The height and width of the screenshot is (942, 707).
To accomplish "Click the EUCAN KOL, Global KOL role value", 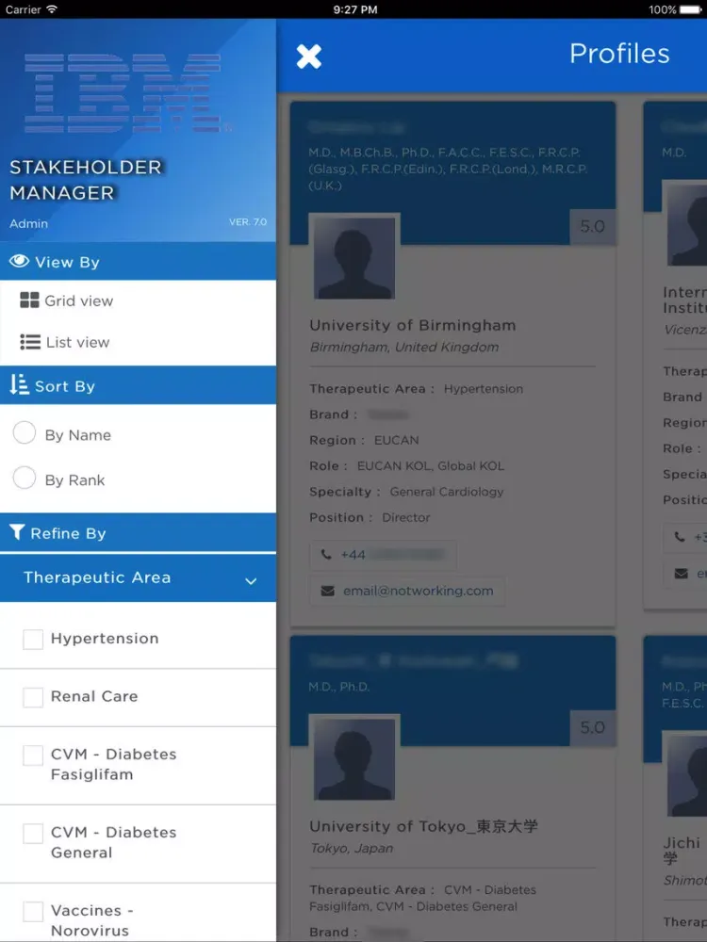I will (431, 465).
